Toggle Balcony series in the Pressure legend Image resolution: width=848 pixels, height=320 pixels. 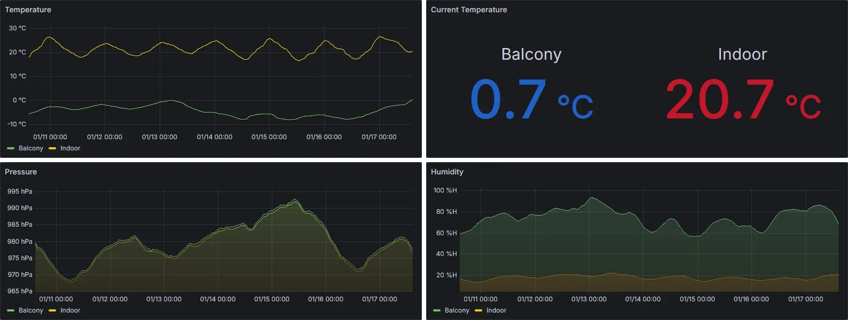click(30, 310)
